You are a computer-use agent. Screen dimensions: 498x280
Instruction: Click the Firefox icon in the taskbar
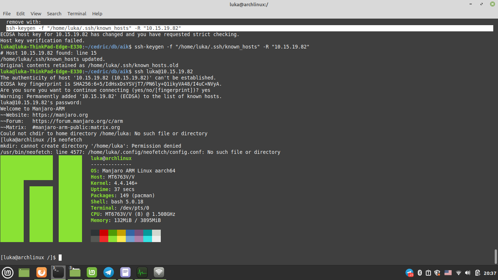(x=42, y=272)
